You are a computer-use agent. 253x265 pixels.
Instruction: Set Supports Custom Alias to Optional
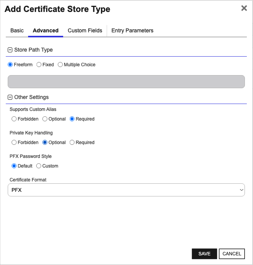tap(45, 119)
